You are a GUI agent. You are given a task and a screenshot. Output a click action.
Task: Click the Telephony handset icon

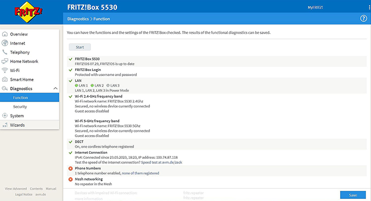(x=5, y=52)
